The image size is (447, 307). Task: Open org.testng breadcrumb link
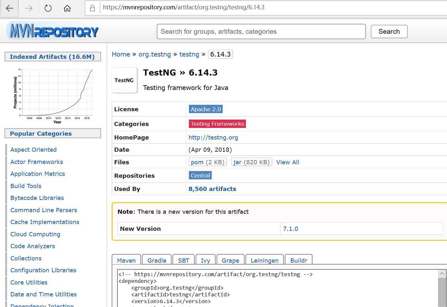154,54
